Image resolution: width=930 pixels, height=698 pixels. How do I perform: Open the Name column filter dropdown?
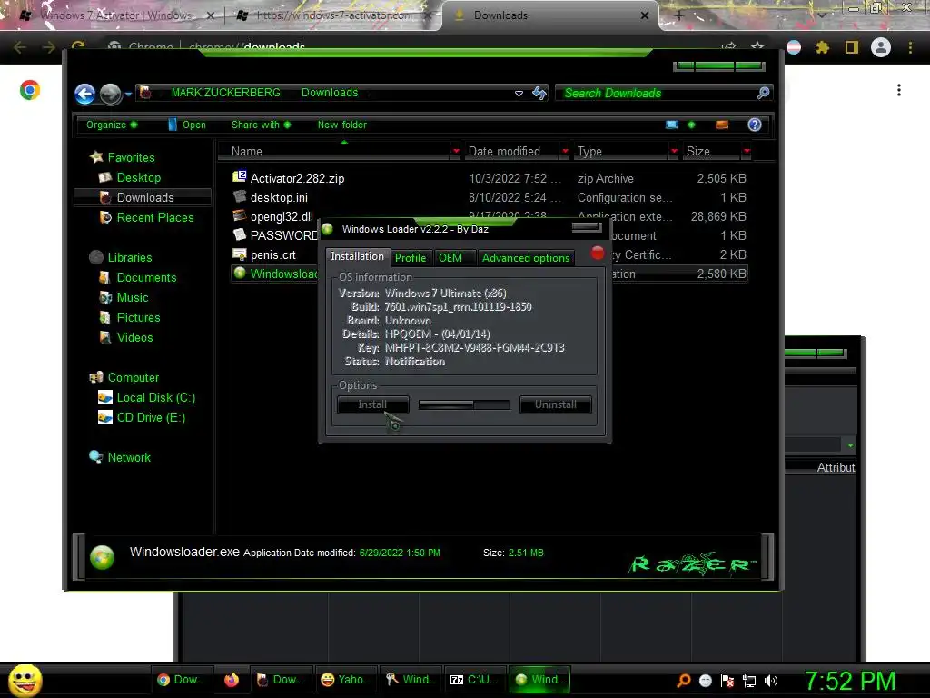pyautogui.click(x=456, y=152)
